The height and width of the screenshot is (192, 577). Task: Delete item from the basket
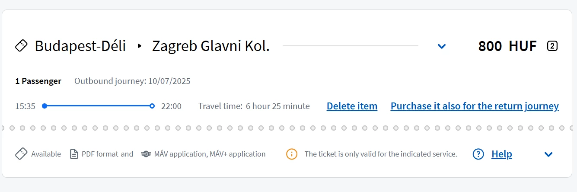(352, 106)
